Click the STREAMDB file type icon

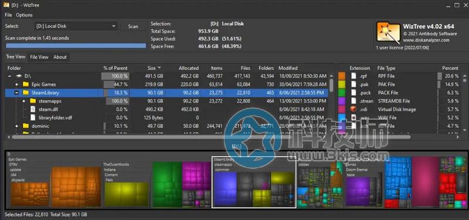354,101
